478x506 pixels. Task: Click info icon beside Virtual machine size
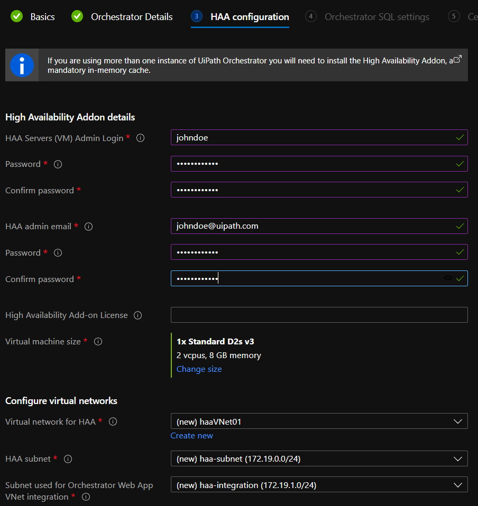pos(98,342)
